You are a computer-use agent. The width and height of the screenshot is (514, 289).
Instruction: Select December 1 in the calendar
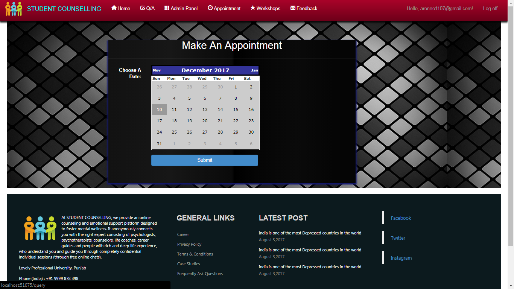(x=236, y=87)
